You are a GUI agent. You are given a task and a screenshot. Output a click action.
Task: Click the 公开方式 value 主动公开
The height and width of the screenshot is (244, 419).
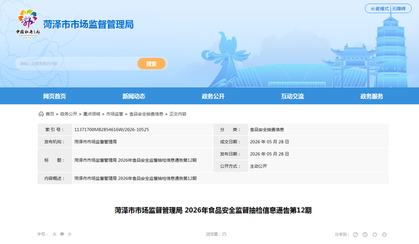pyautogui.click(x=259, y=166)
